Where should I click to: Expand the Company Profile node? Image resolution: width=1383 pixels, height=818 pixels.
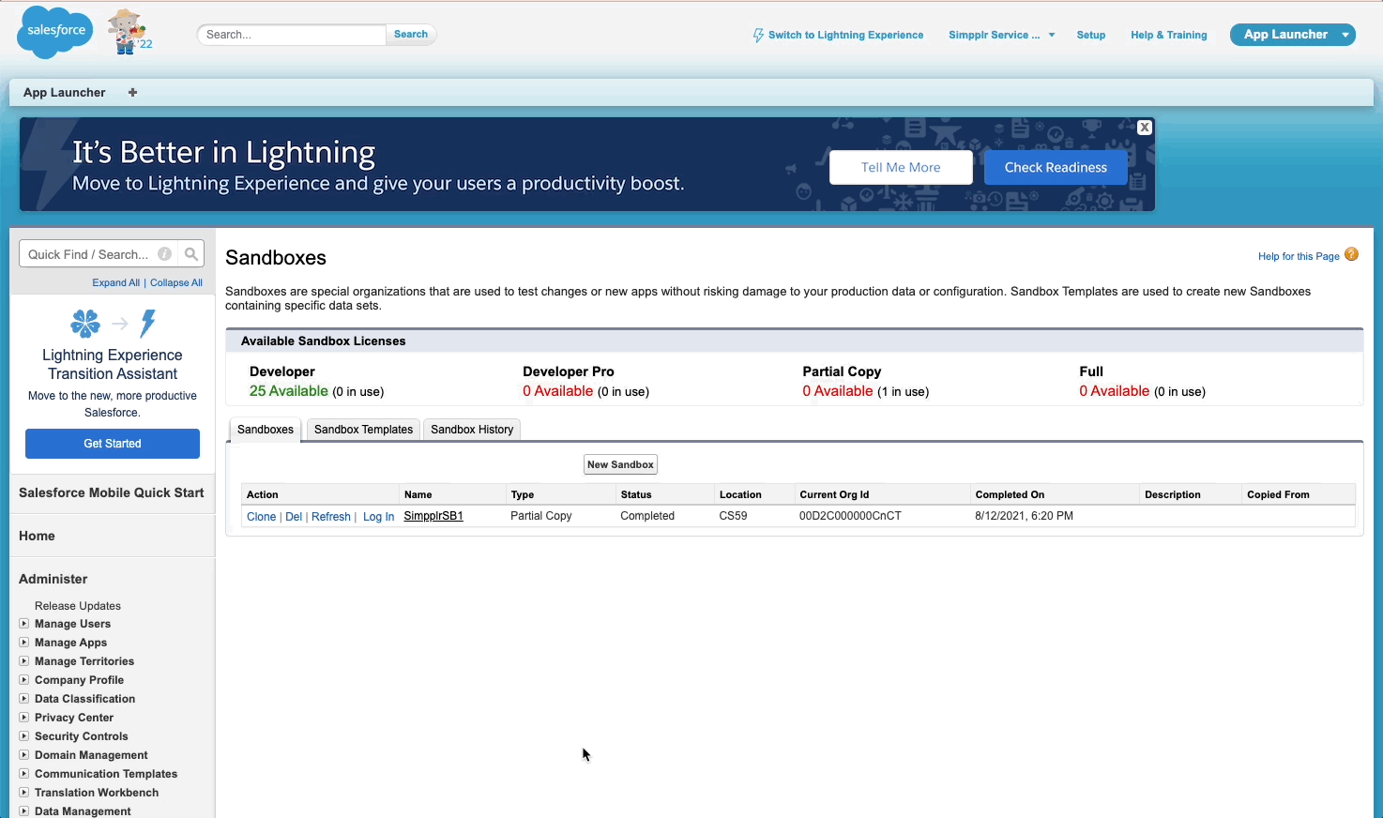pyautogui.click(x=24, y=680)
